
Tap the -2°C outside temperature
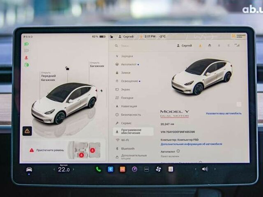(x=162, y=37)
